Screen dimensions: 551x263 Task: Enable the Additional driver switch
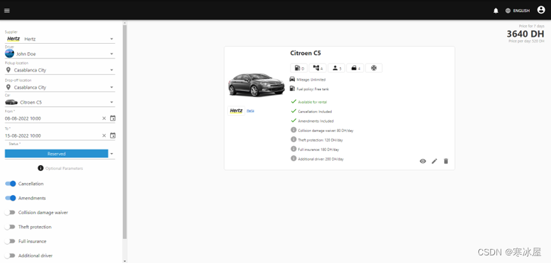pos(10,255)
